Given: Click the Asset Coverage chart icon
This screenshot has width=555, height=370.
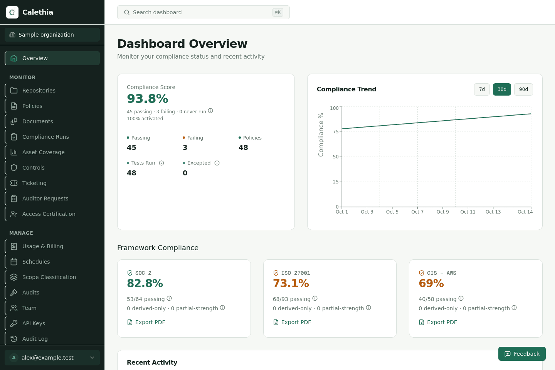Looking at the screenshot, I should (x=14, y=152).
